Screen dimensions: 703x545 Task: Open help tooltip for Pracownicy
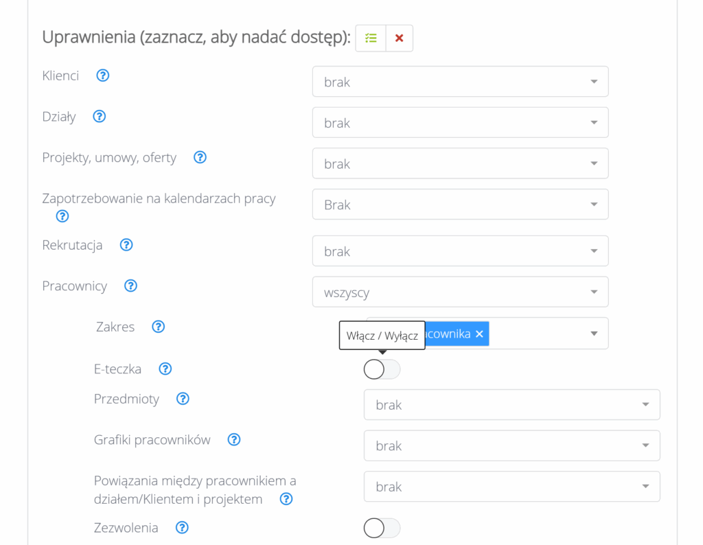[x=130, y=286]
